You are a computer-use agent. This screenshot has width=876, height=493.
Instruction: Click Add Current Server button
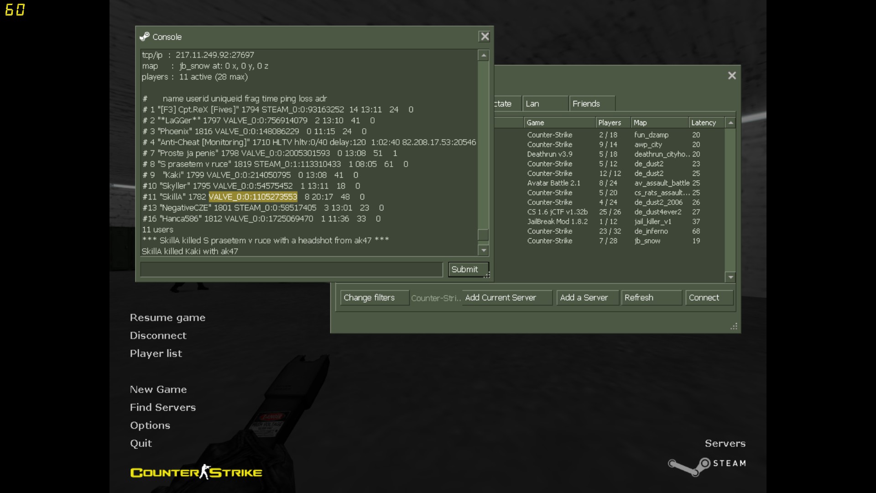coord(507,298)
